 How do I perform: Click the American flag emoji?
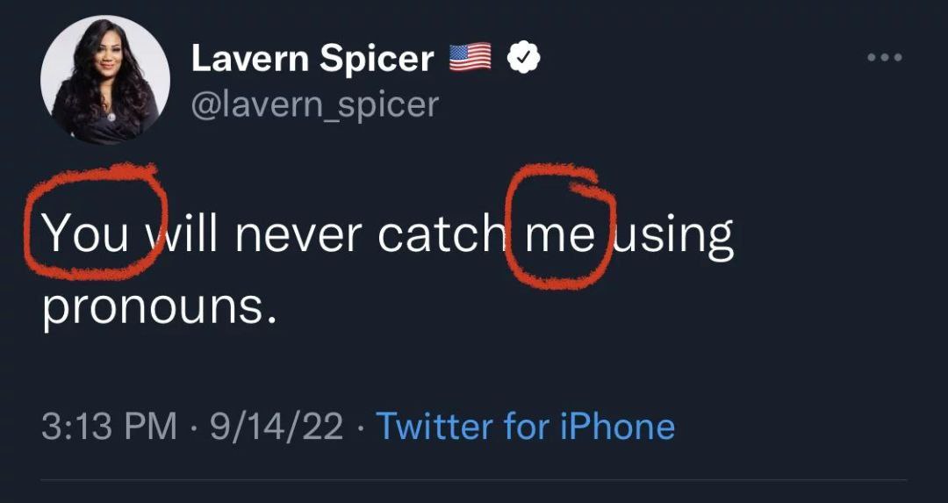pos(470,58)
